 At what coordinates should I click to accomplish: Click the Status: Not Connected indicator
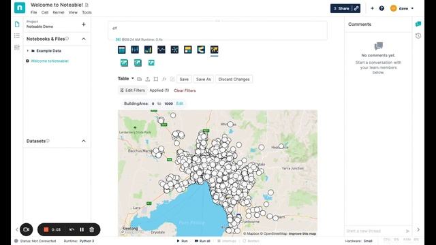point(35,241)
